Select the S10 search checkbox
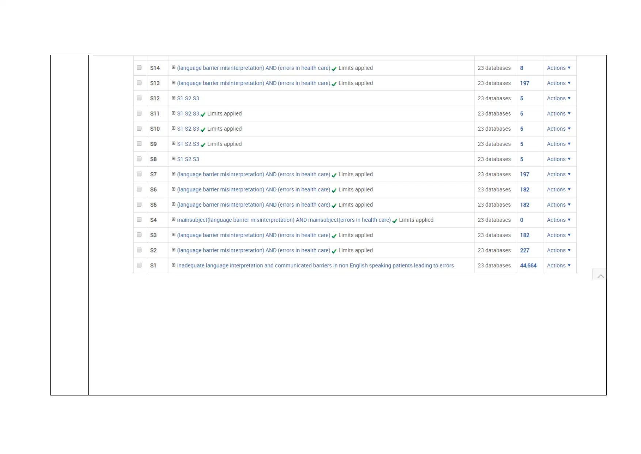This screenshot has width=641, height=454. [139, 128]
